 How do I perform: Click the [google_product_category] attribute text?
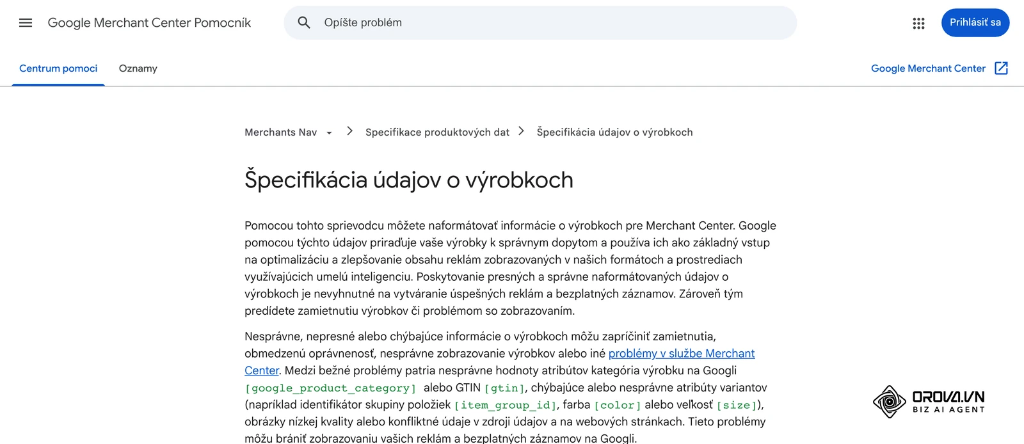click(330, 388)
